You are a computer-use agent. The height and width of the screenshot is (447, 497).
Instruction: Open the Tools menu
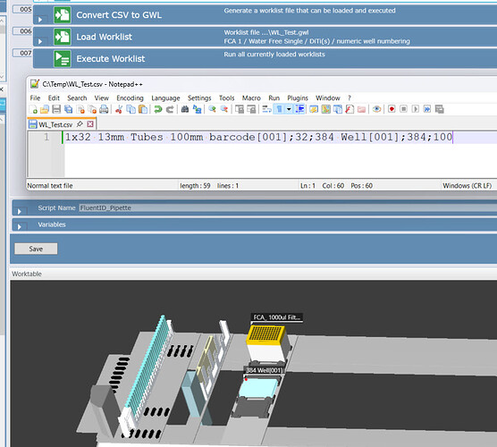click(x=227, y=98)
